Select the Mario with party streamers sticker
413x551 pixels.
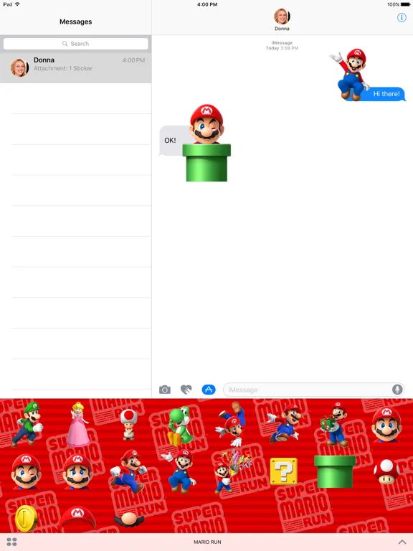tap(232, 471)
